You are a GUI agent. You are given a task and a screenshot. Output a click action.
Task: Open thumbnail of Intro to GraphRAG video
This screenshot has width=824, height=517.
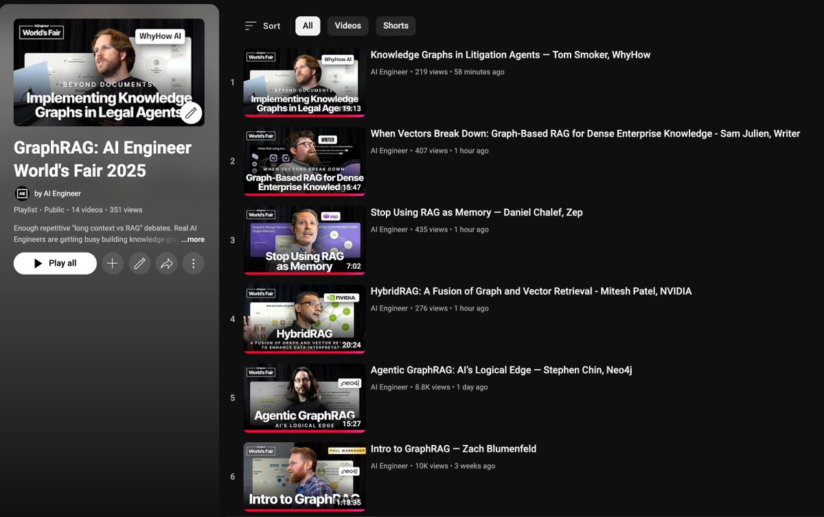pos(304,477)
